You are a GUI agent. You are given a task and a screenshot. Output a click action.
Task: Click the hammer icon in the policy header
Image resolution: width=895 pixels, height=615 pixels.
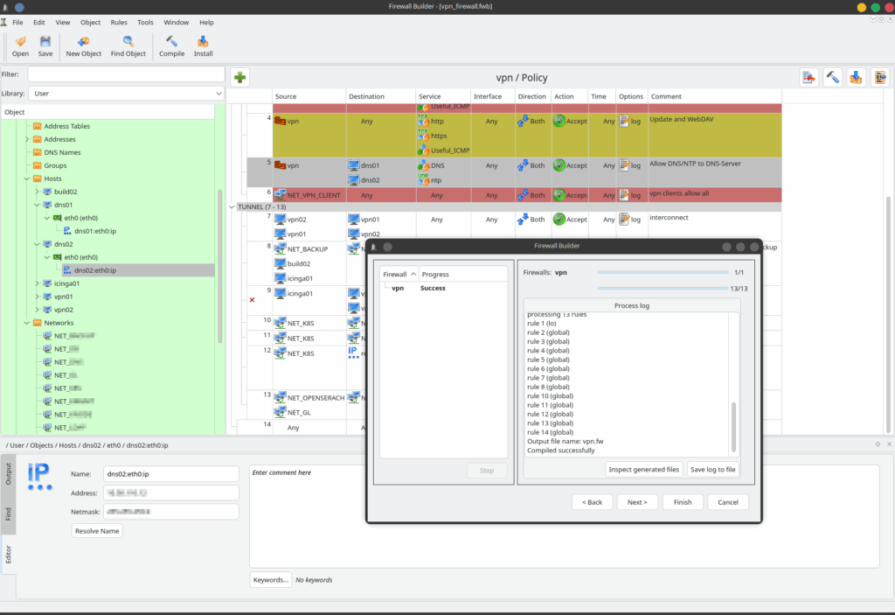pyautogui.click(x=833, y=78)
